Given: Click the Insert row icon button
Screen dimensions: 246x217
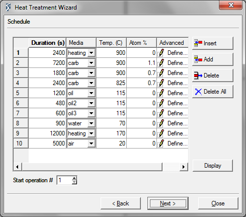Looking at the screenshot, I should [213, 43].
